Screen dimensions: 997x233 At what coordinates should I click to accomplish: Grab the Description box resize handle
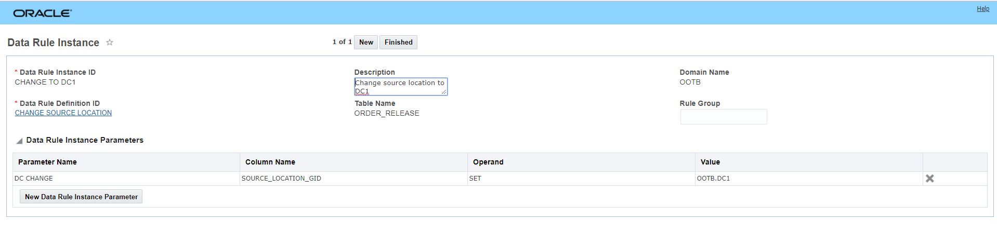click(444, 92)
